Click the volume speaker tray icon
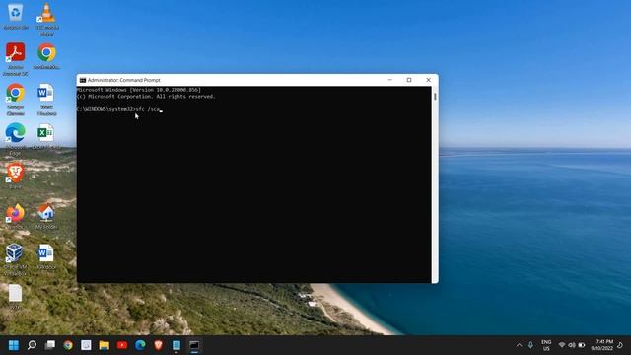 tap(572, 345)
